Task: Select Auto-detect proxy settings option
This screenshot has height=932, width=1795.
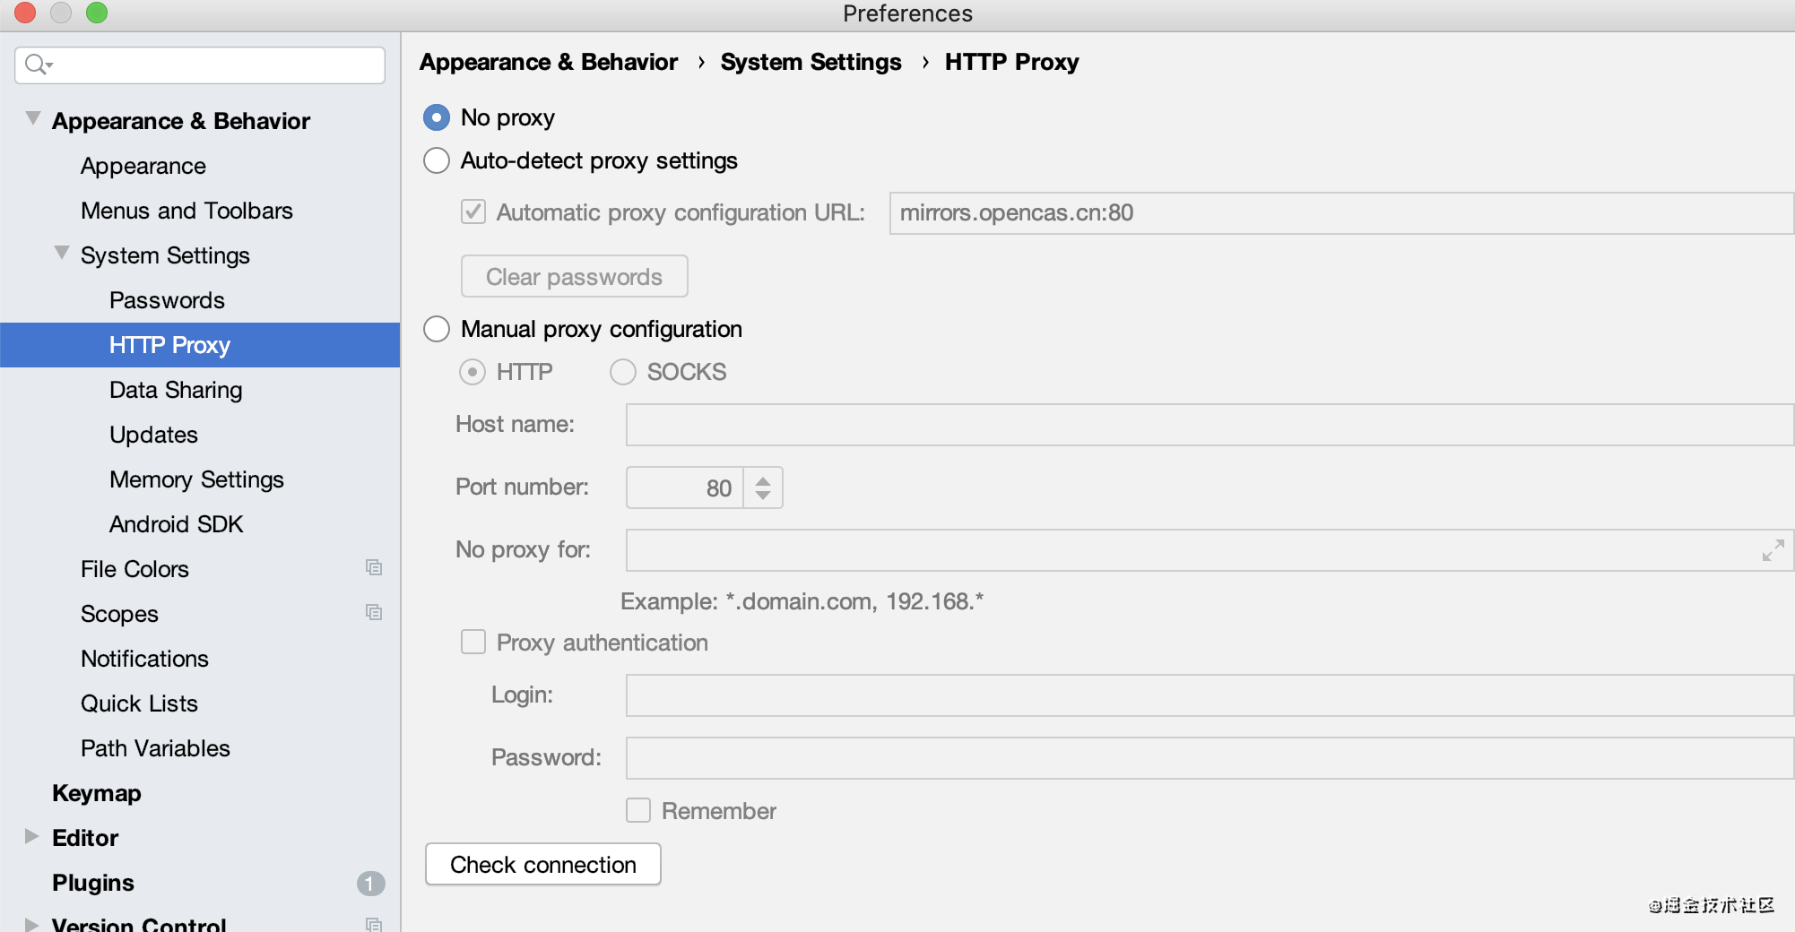Action: click(437, 160)
